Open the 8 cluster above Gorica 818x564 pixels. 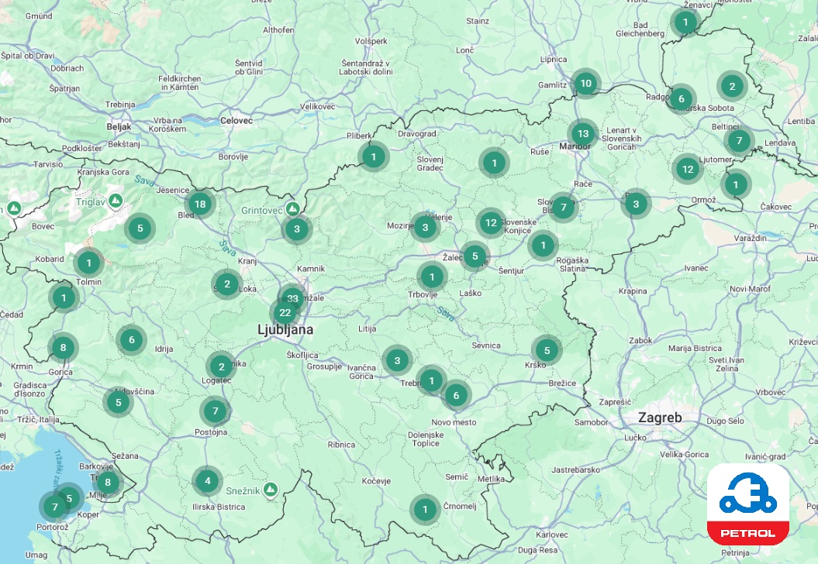63,348
